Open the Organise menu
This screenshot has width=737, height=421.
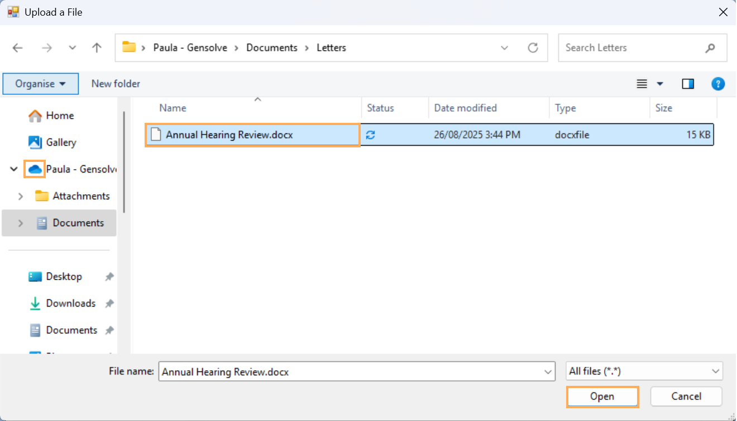point(40,84)
